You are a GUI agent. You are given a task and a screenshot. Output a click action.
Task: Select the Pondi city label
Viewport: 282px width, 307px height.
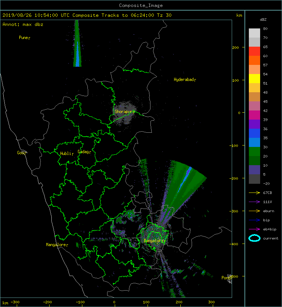(227, 277)
